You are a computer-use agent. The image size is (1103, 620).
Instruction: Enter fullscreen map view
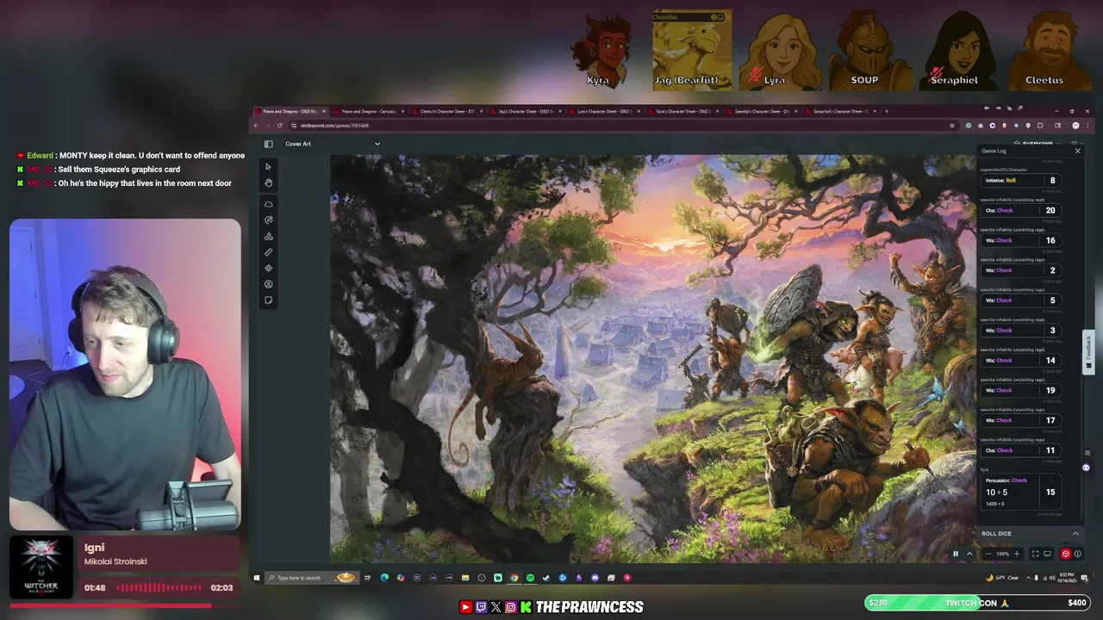pos(1035,554)
